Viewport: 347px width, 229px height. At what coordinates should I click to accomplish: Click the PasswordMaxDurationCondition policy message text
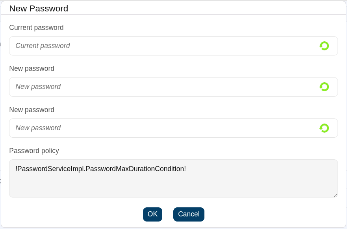click(100, 169)
